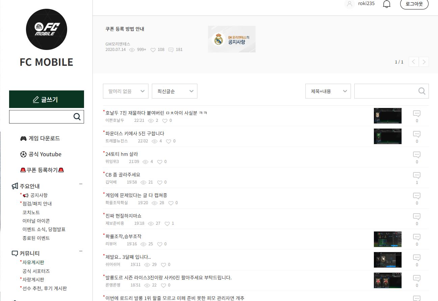Viewport: 438px width, 301px height.
Task: Click comment icon on 발롱도르 시즌 라이스 post
Action: pyautogui.click(x=417, y=278)
